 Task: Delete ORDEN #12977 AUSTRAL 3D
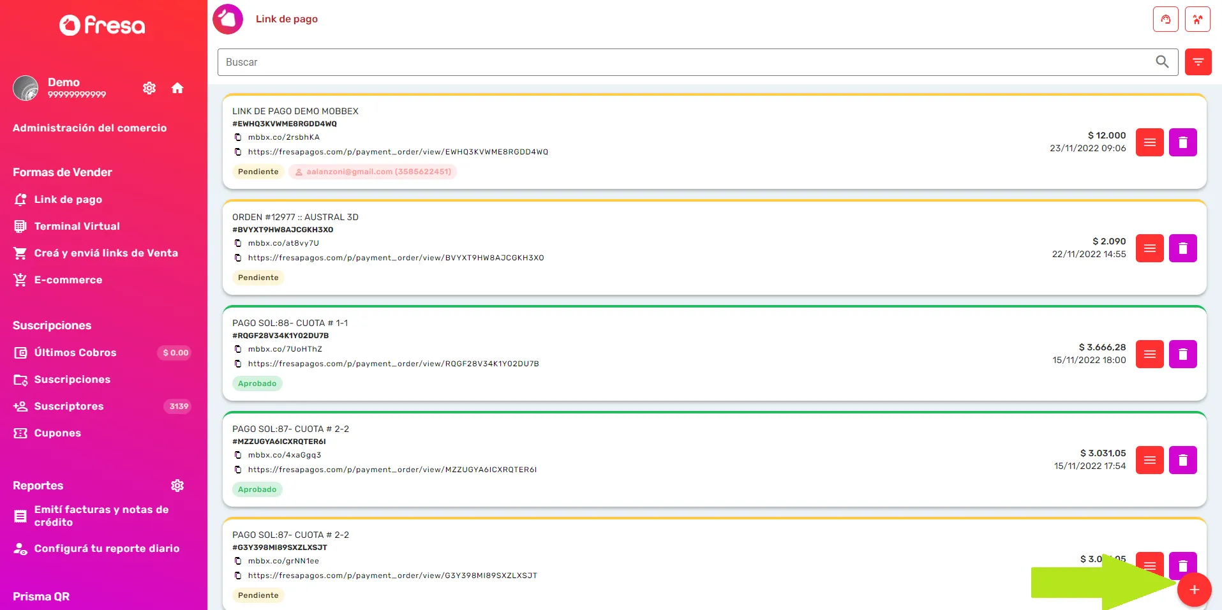(x=1183, y=248)
